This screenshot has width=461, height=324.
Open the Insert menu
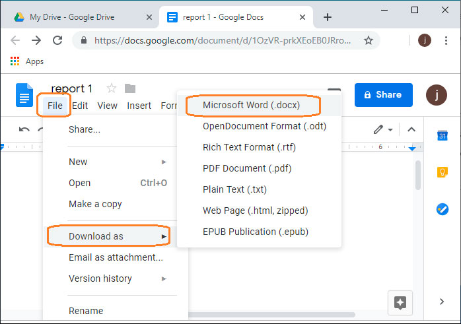139,106
